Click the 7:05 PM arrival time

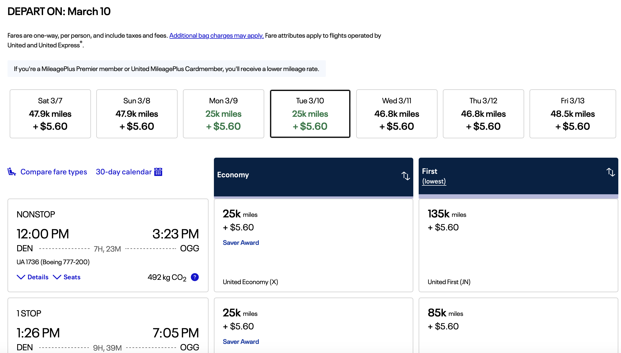(176, 333)
